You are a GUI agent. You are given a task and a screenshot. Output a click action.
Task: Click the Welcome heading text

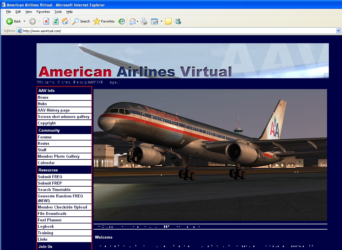coord(103,237)
